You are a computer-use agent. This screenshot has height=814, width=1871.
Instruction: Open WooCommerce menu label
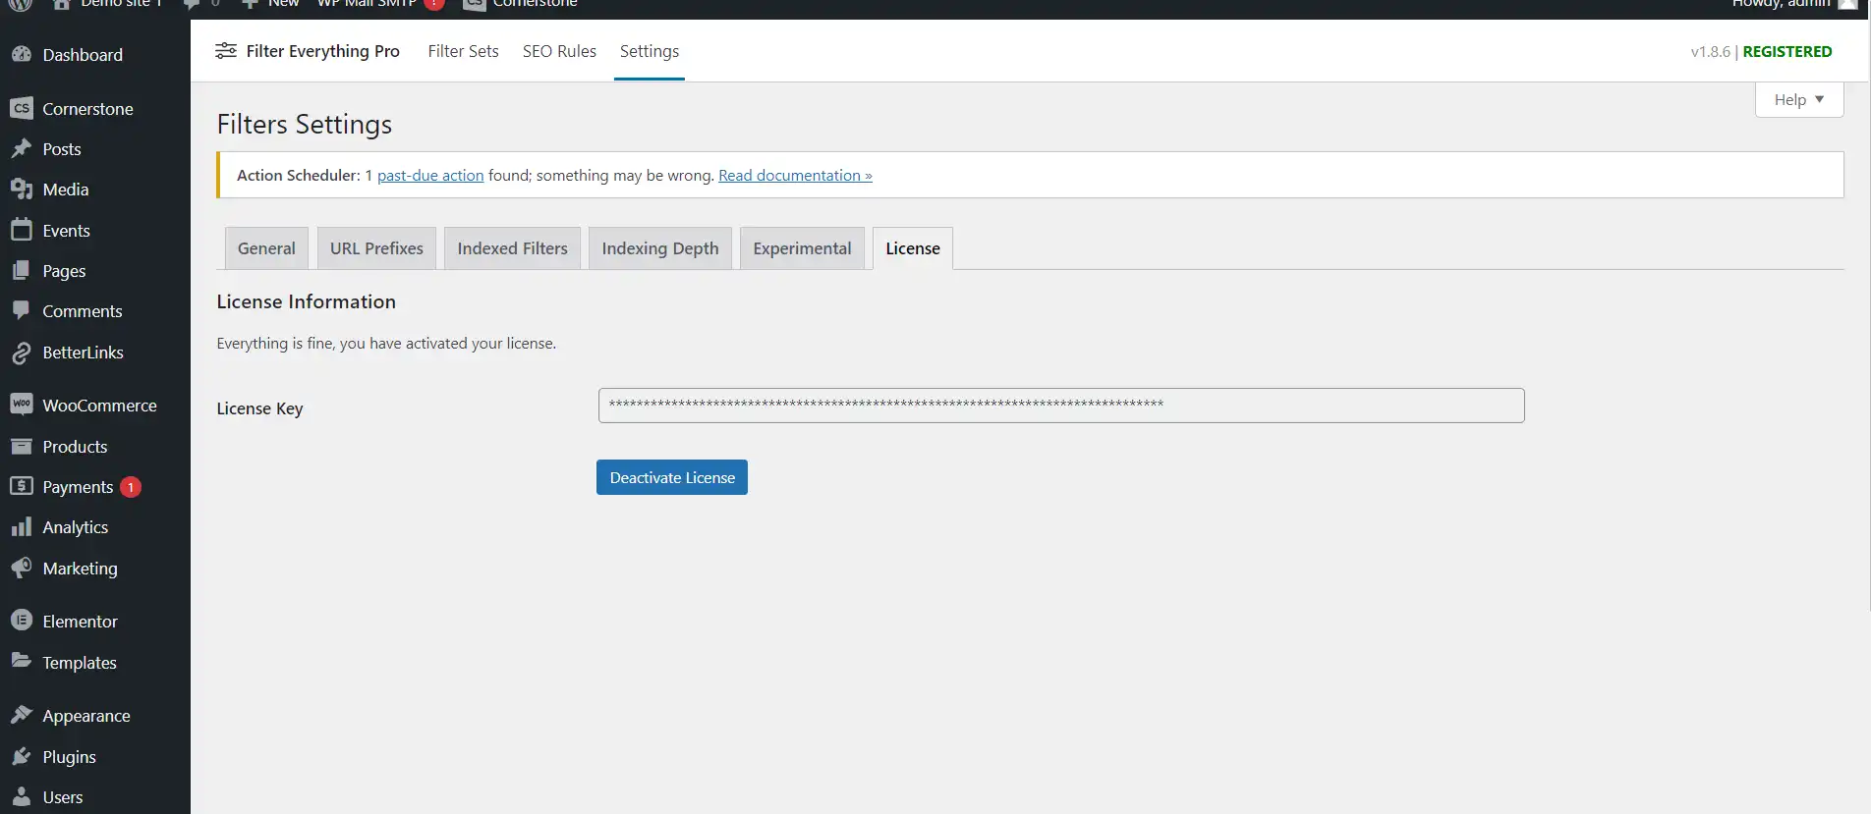(99, 406)
